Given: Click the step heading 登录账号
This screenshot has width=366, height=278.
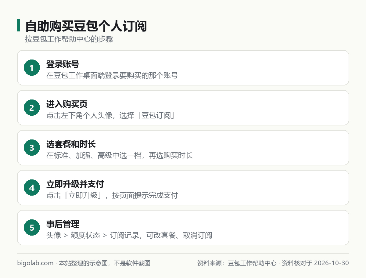Looking at the screenshot, I should pyautogui.click(x=63, y=64).
